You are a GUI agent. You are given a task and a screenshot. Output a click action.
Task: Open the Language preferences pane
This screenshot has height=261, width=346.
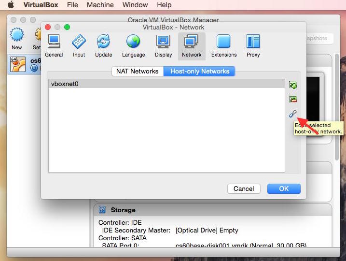click(133, 46)
